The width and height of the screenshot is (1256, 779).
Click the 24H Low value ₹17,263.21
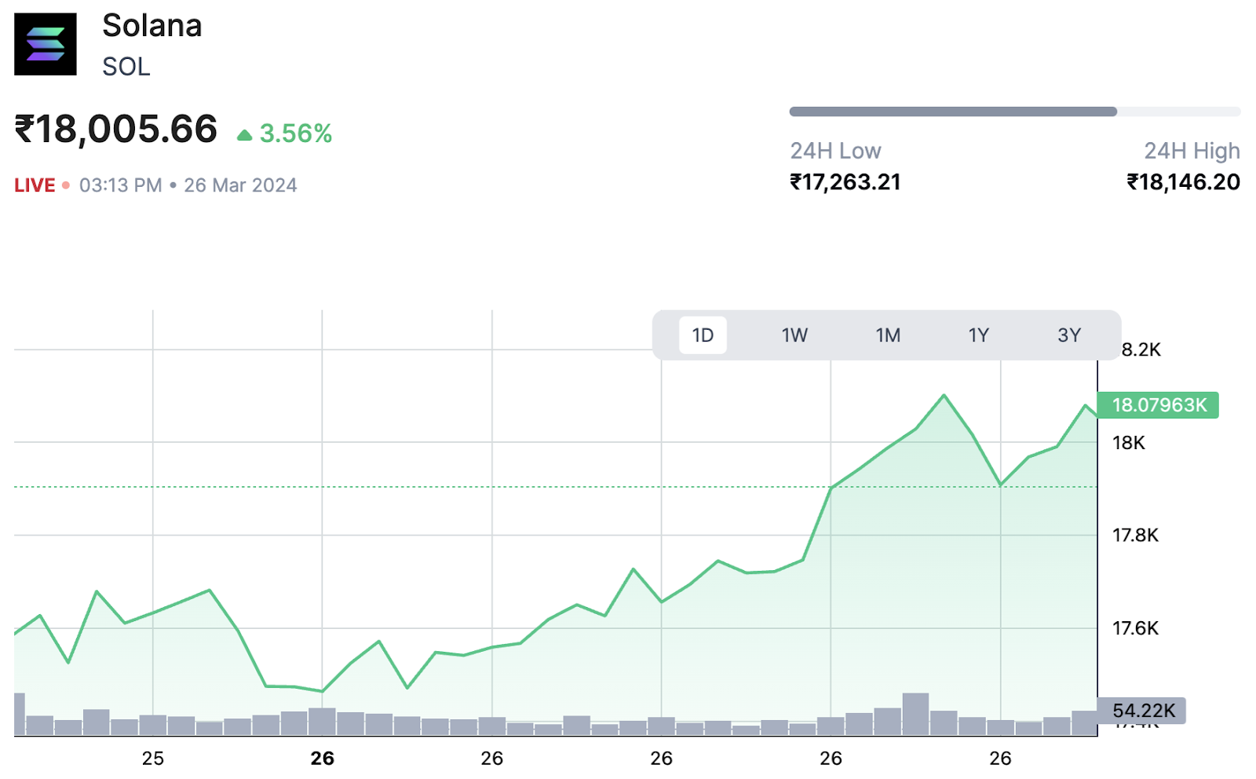[x=845, y=182]
